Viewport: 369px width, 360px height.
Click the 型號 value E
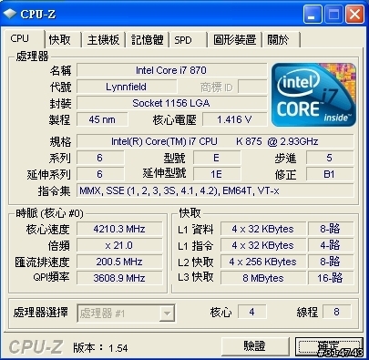[x=217, y=158]
